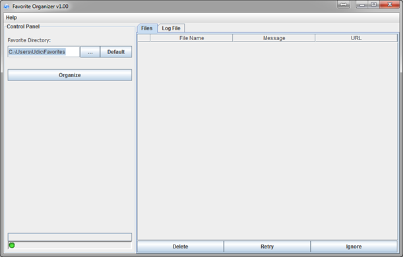Reset directory with the Default button
This screenshot has width=403, height=257.
tap(116, 52)
